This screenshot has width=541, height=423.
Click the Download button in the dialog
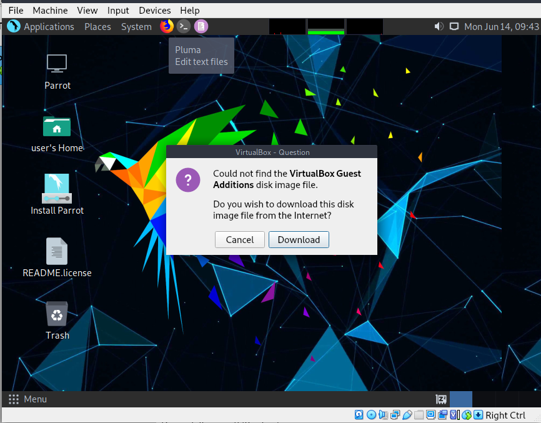tap(299, 240)
